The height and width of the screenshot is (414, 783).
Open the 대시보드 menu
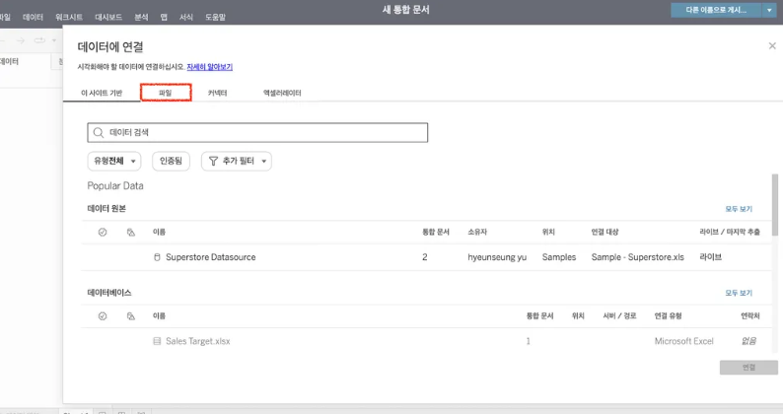pyautogui.click(x=108, y=17)
